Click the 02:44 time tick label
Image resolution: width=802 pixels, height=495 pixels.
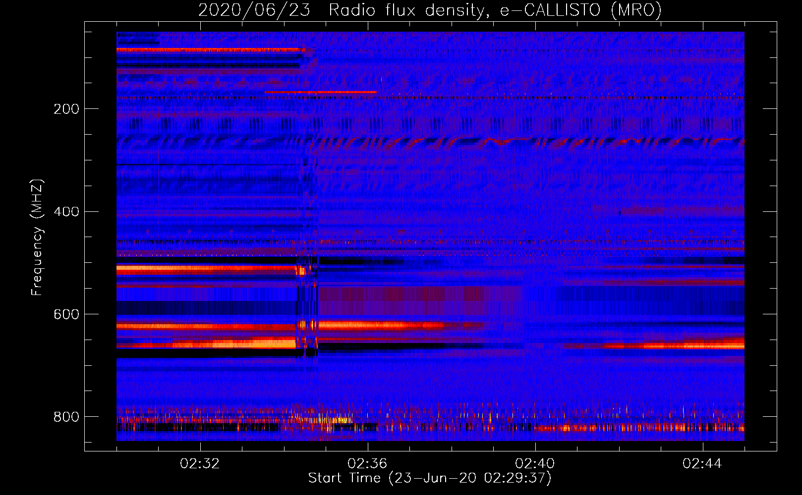[x=703, y=464]
